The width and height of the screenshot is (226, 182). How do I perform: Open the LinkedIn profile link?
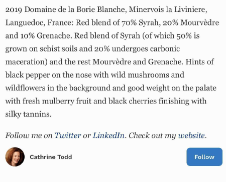pos(108,135)
